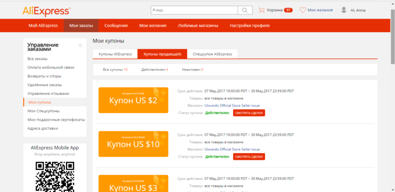Image resolution: width=395 pixels, height=192 pixels.
Task: Click the AliExpress logo
Action: click(46, 11)
